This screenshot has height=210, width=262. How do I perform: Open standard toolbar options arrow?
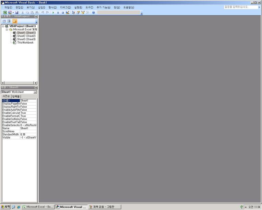coord(142,13)
